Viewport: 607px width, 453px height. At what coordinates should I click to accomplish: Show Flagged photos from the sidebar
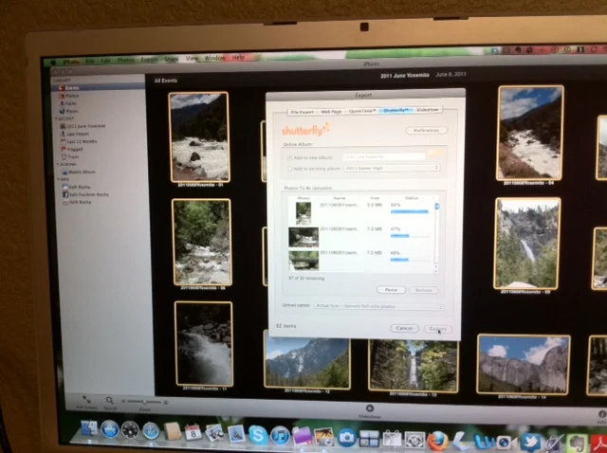tap(72, 150)
